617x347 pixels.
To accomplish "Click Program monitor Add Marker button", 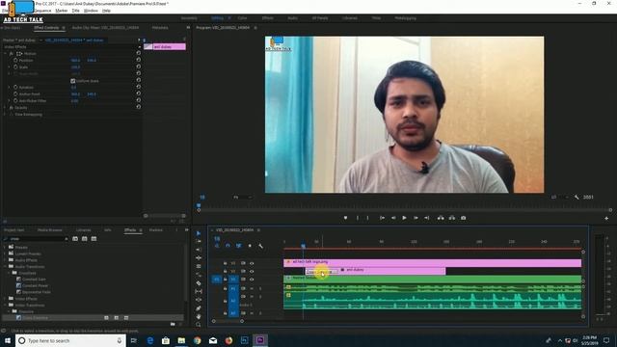I will pos(345,218).
